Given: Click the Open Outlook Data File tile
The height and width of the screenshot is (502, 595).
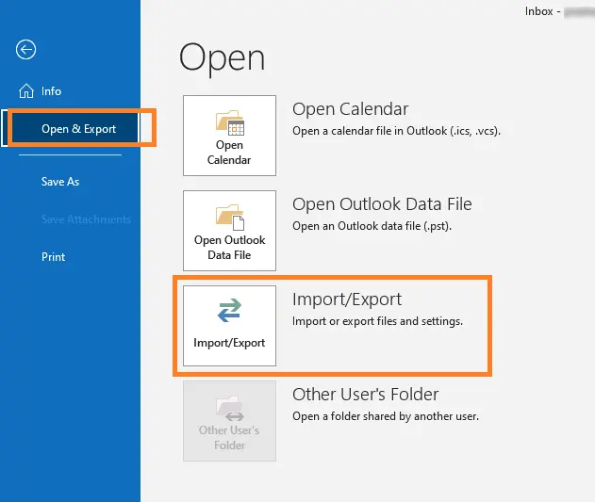Looking at the screenshot, I should coord(229,231).
